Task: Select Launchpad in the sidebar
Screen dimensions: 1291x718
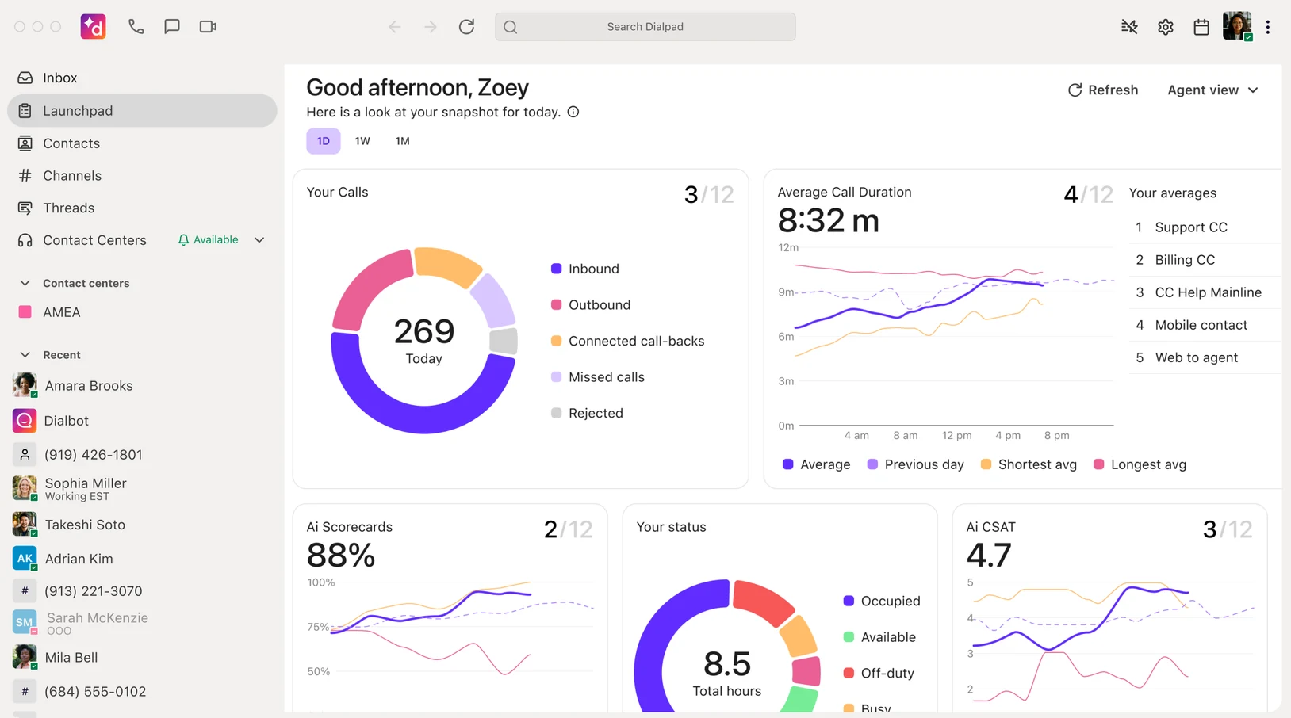Action: (143, 111)
